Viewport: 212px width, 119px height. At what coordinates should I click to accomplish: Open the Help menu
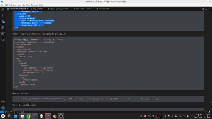[x=41, y=5]
